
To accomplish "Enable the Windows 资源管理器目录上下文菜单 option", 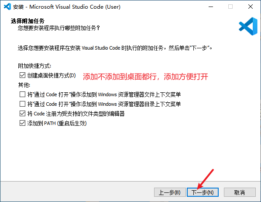I will [x=22, y=104].
